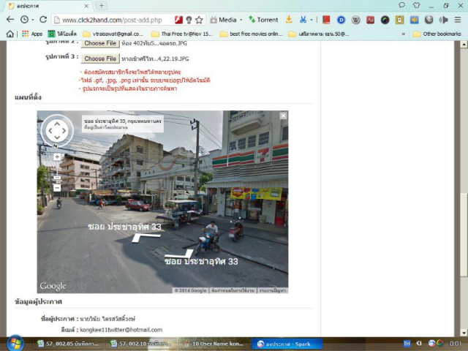Image resolution: width=468 pixels, height=351 pixels.
Task: Open the Windows Start button
Action: click(x=15, y=343)
